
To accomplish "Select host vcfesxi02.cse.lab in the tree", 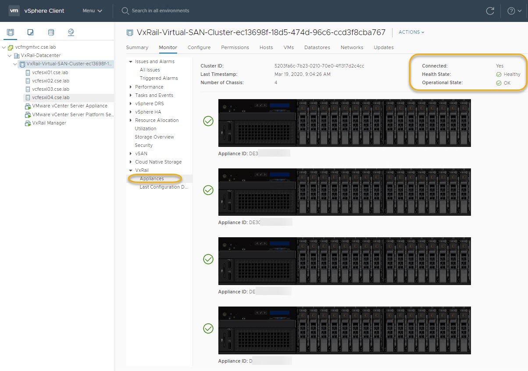I will pyautogui.click(x=50, y=81).
